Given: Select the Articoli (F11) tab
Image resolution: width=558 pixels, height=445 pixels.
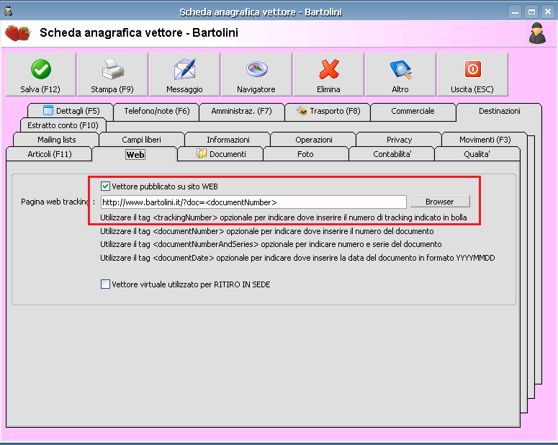Looking at the screenshot, I should [x=50, y=154].
